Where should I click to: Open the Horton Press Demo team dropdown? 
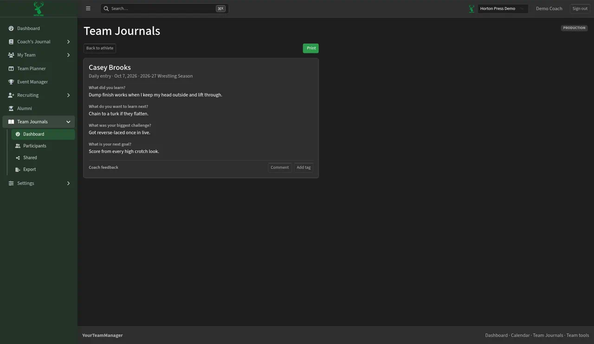503,8
